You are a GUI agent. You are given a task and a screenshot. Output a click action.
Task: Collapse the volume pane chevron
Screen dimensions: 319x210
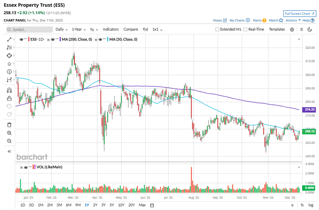pos(299,167)
